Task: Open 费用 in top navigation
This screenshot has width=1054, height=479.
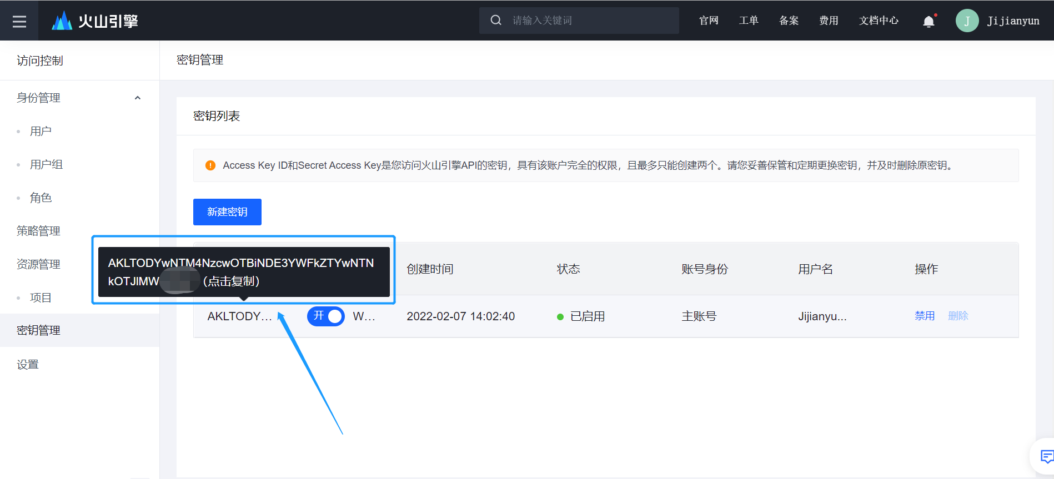Action: click(829, 21)
